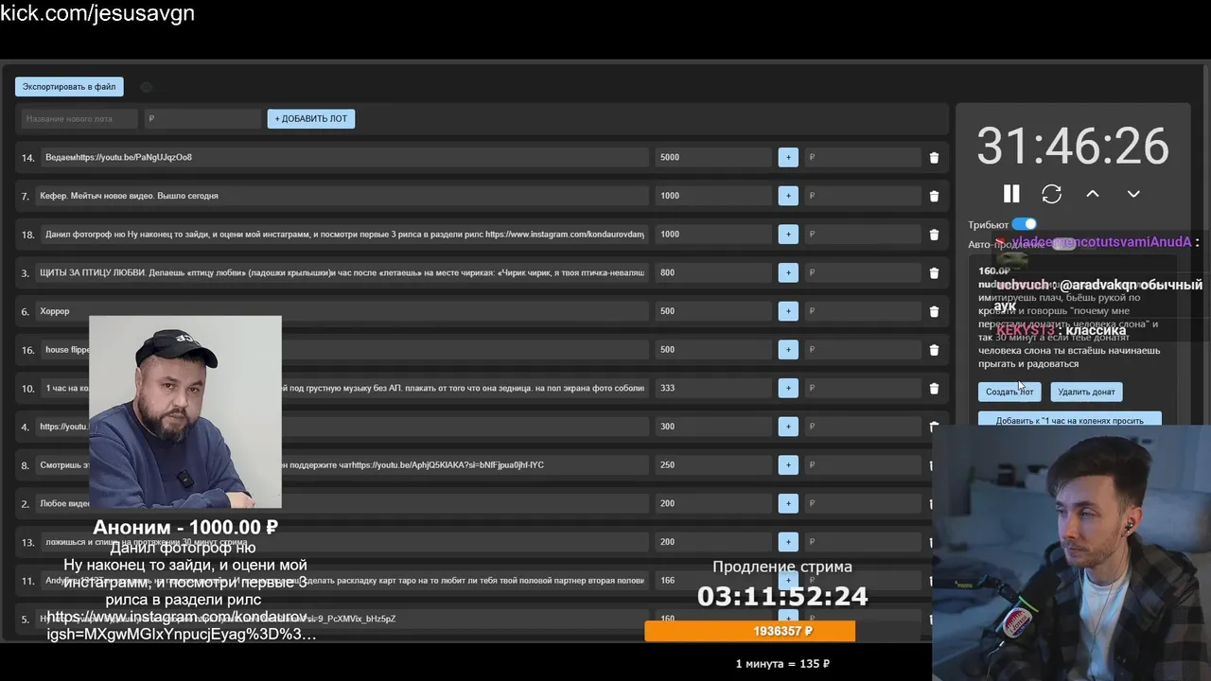Image resolution: width=1211 pixels, height=681 pixels.
Task: Delete lot 10 with trash icon
Action: pos(934,388)
